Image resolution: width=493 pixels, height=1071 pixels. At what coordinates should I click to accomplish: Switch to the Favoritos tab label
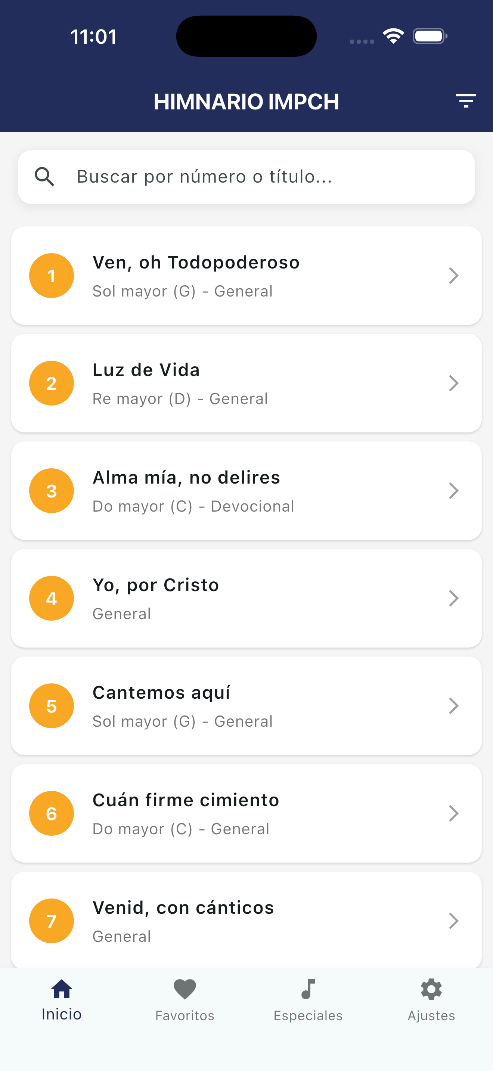point(185,1016)
